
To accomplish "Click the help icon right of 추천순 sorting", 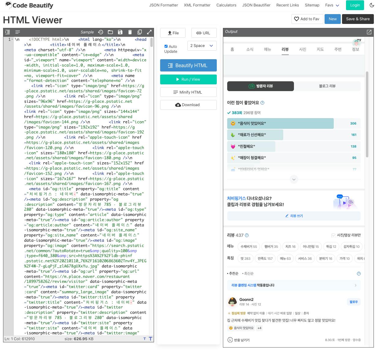I will 359,274.
